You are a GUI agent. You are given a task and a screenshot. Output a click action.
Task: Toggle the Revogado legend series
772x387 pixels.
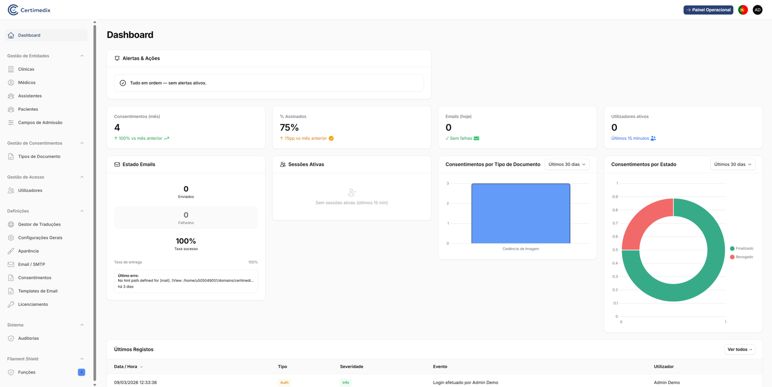(742, 257)
